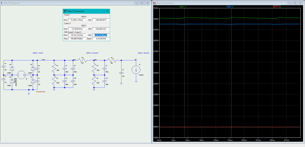Select the red V(b3+) trace label
Viewport: 305px width, 147px height.
(277, 7)
